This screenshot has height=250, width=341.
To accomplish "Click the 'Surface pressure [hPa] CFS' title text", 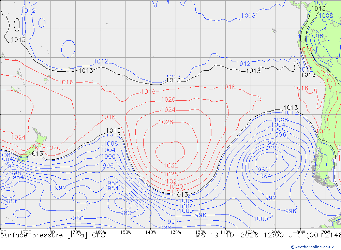I will point(53,235).
